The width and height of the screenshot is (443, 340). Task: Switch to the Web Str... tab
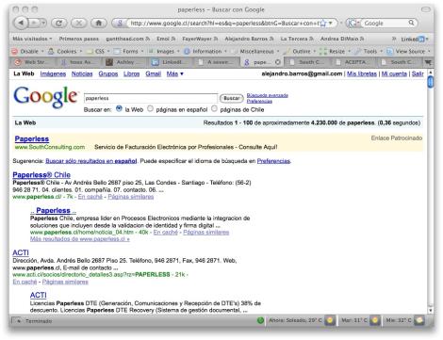tap(33, 62)
